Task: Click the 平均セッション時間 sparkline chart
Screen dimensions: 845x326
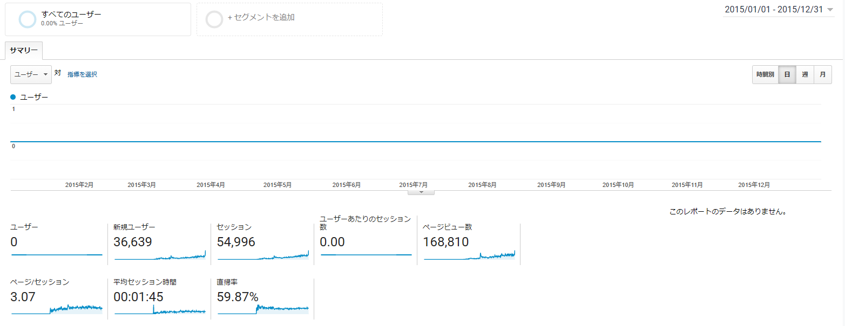Action: 160,310
